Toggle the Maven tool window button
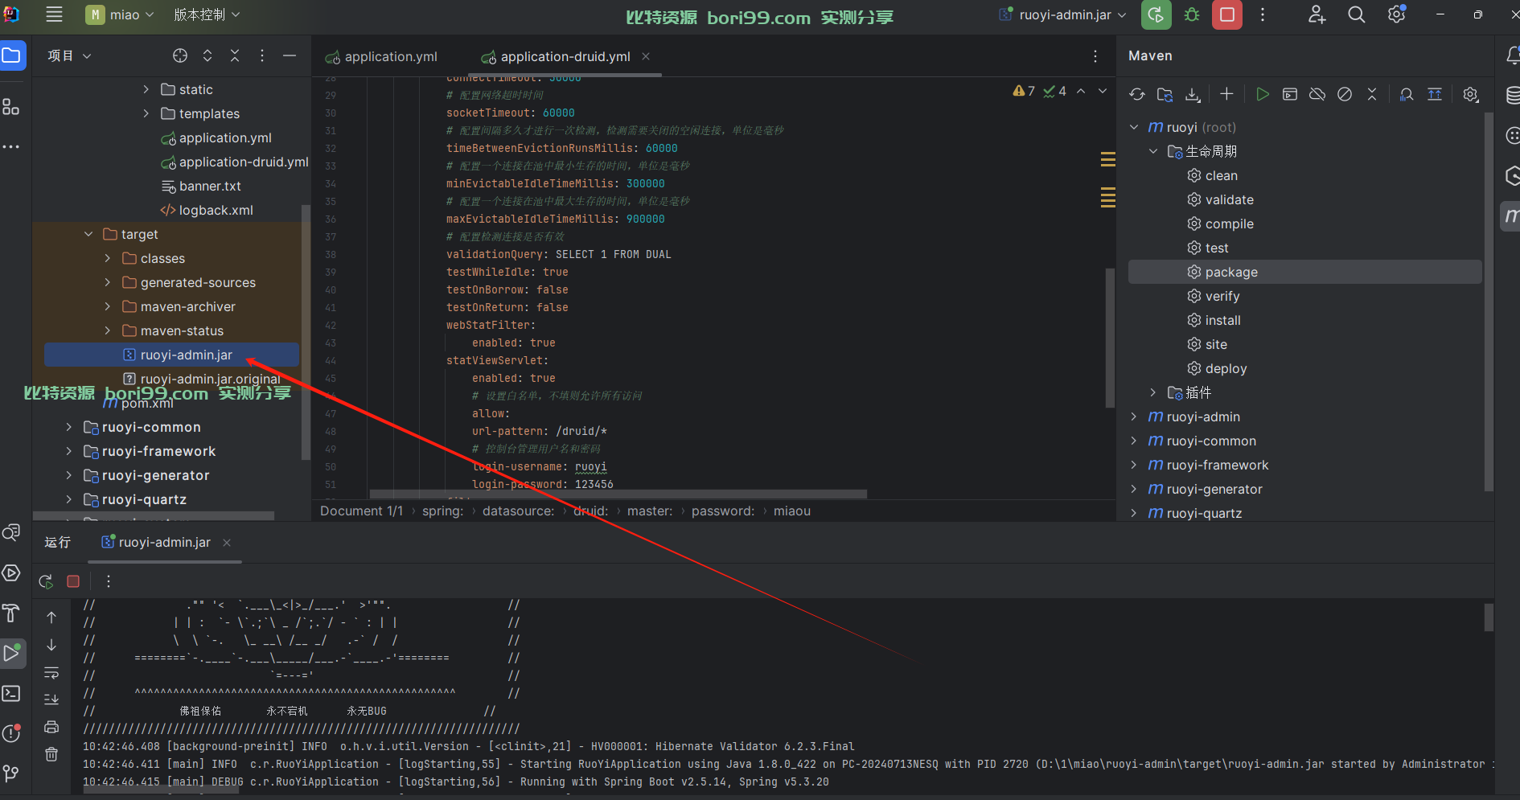The image size is (1520, 800). click(x=1511, y=215)
